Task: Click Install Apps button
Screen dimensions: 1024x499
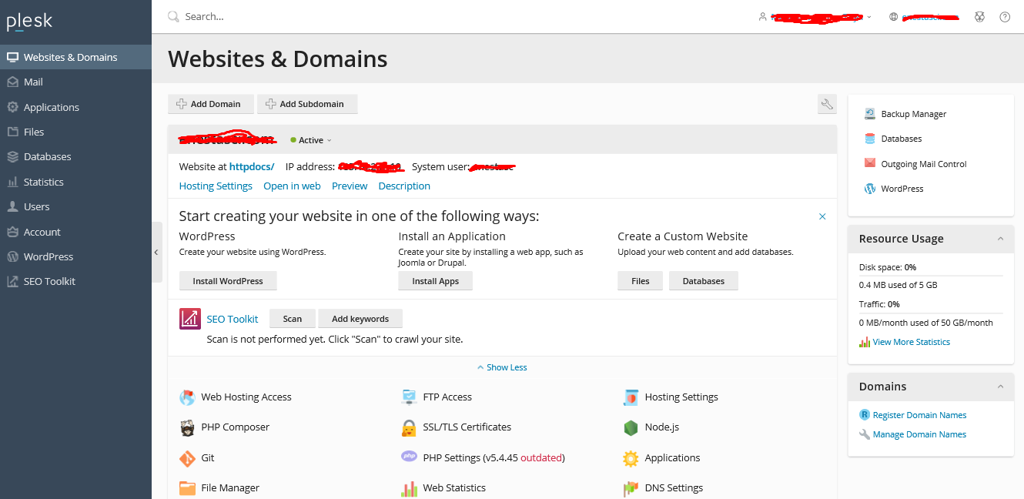Action: (435, 281)
